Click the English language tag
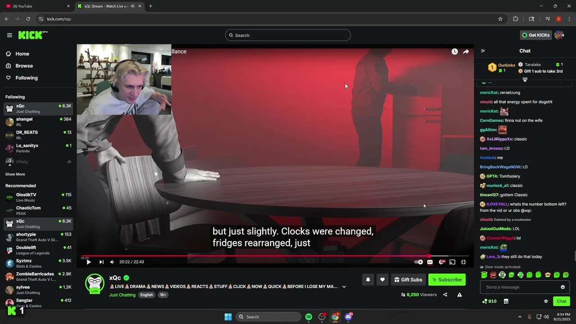This screenshot has height=324, width=576. tap(146, 295)
